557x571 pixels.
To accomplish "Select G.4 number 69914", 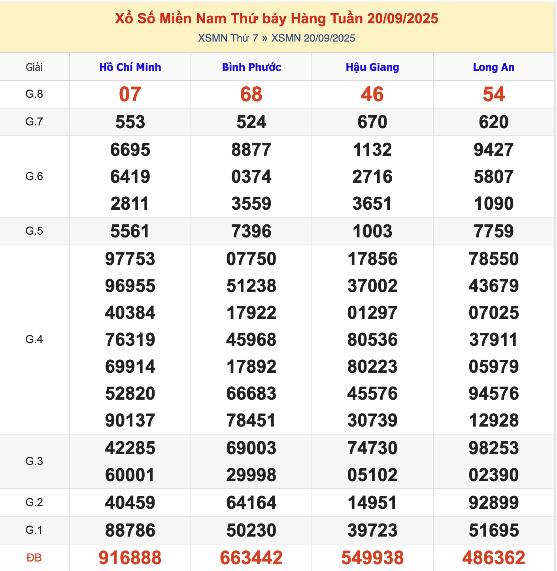I will pos(130,366).
